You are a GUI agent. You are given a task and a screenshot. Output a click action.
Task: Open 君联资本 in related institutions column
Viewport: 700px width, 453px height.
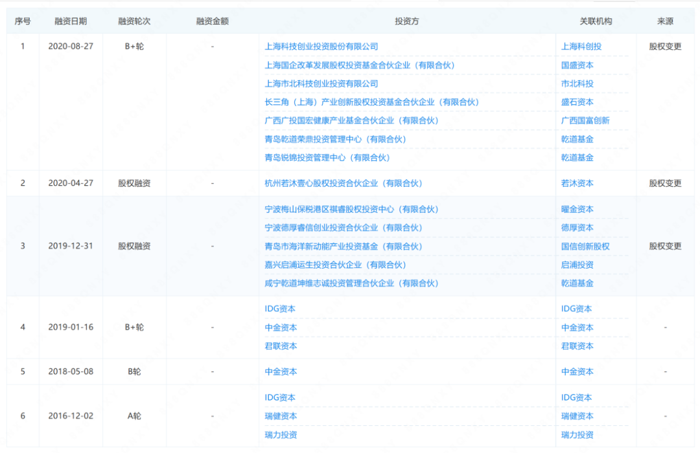pos(577,346)
